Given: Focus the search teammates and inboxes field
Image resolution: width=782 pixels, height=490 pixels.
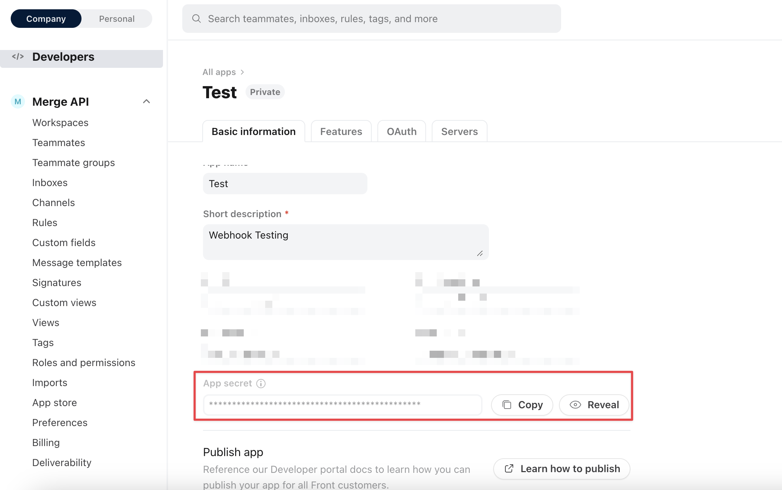Looking at the screenshot, I should coord(372,19).
